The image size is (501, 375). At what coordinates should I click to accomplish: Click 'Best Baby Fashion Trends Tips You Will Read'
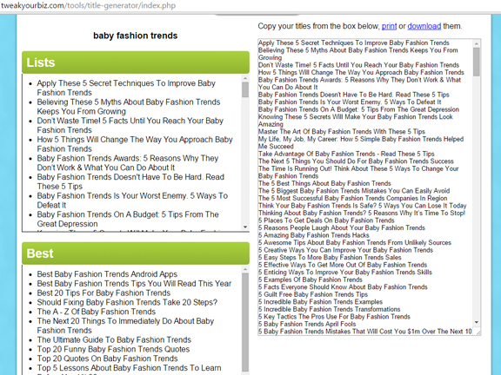click(x=134, y=284)
